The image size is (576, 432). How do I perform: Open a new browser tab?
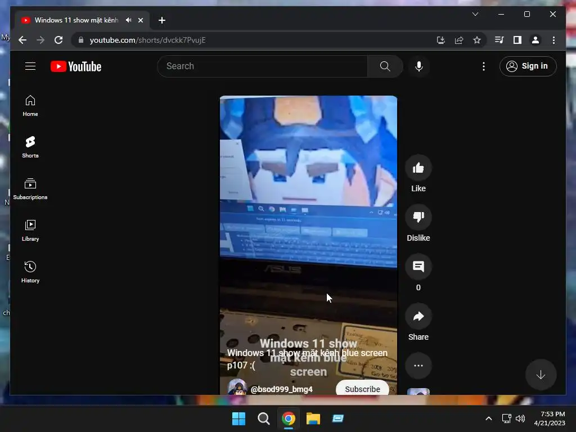pos(162,20)
